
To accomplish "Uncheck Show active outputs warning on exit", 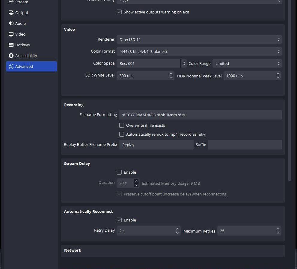I will pos(119,12).
